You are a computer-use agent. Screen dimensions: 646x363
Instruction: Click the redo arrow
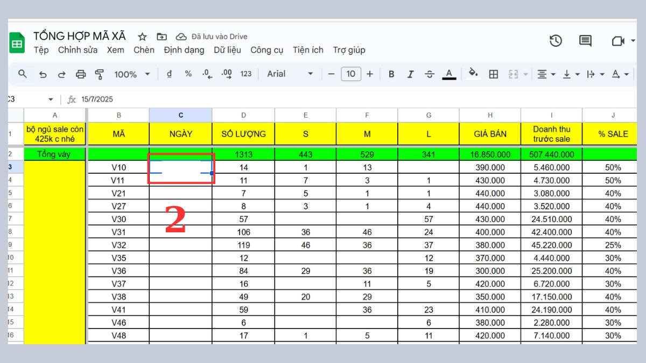click(61, 74)
